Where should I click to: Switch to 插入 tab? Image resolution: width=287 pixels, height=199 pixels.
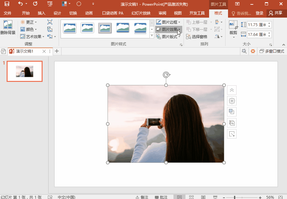pos(41,13)
